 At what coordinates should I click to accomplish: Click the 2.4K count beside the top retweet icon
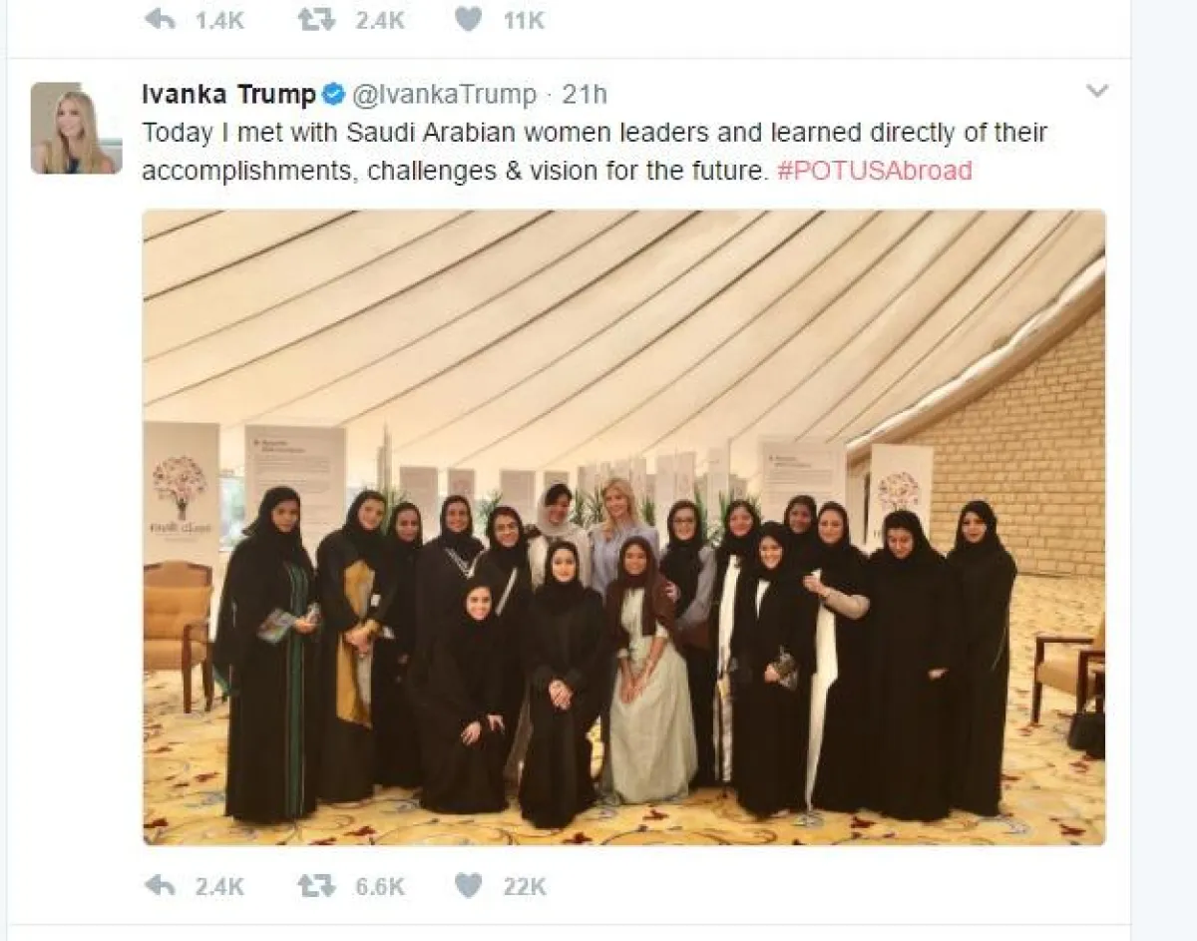pyautogui.click(x=380, y=20)
